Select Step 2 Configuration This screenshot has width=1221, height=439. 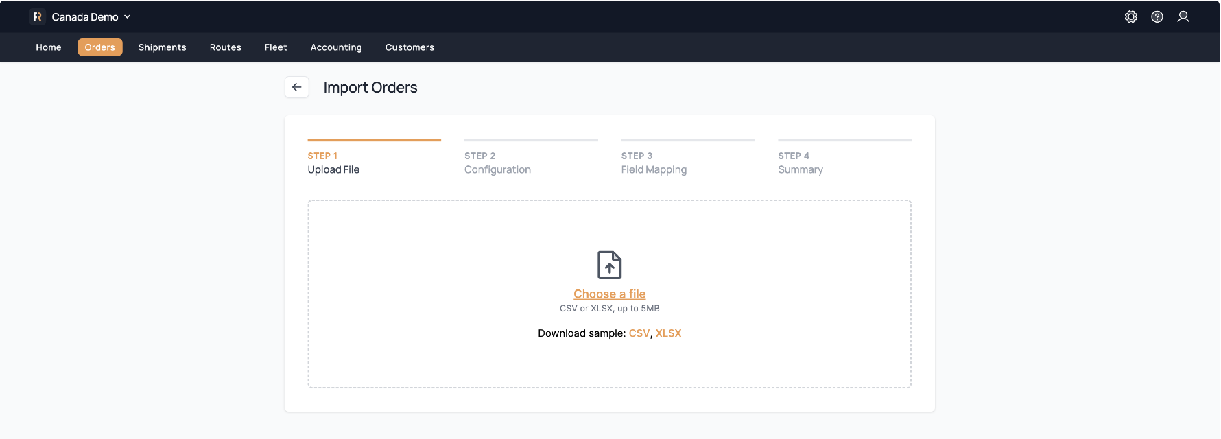pos(497,163)
